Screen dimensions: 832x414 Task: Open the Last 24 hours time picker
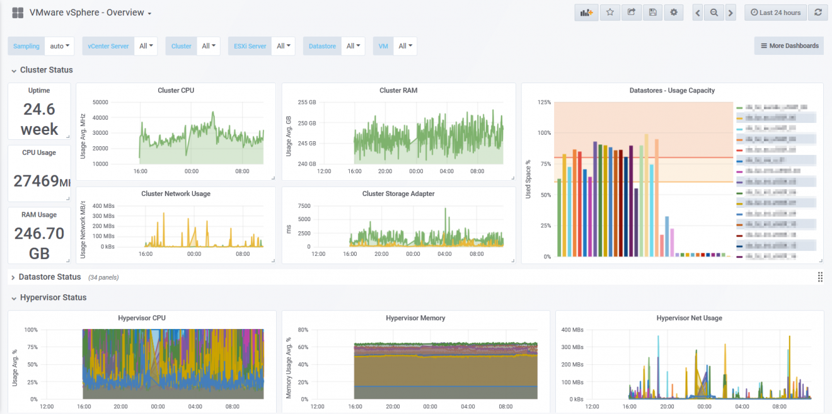click(775, 12)
